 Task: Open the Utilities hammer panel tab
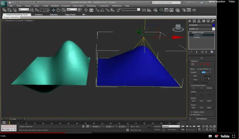213,21
